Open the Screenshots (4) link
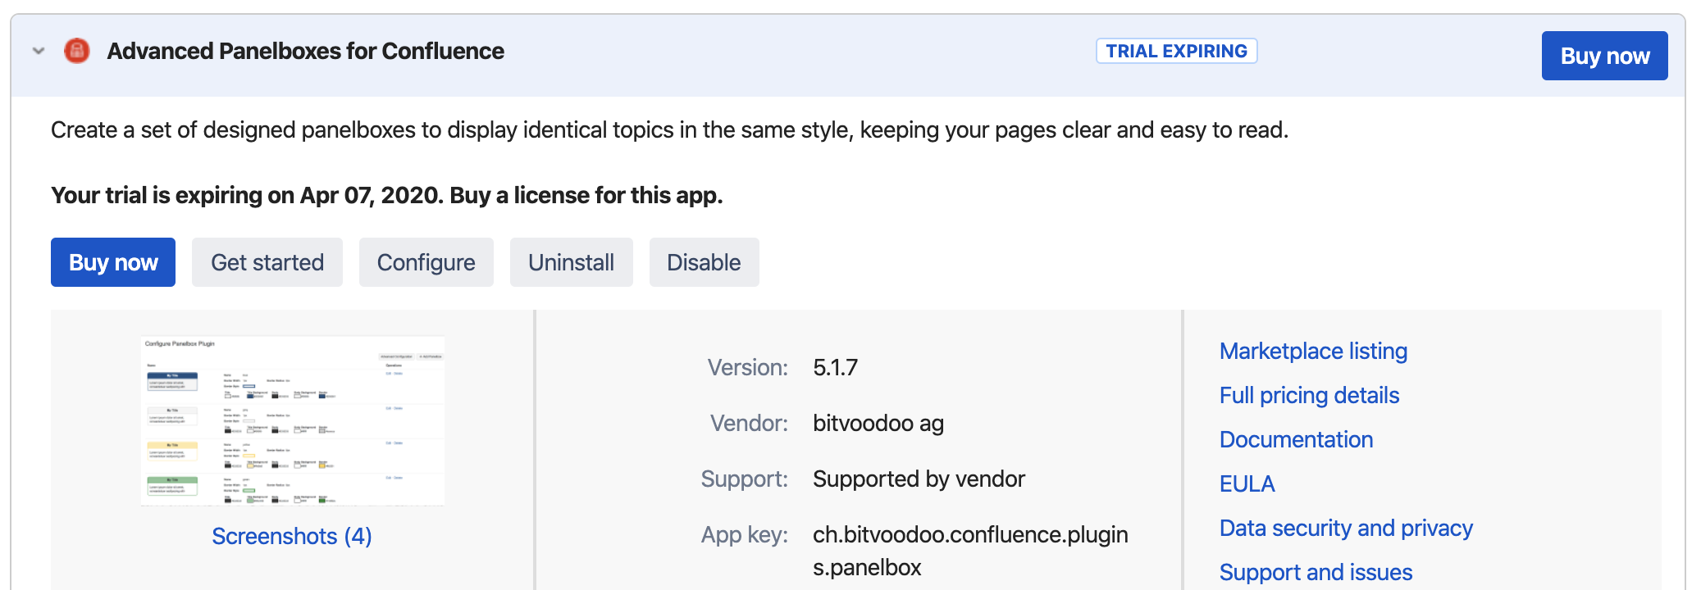 (x=292, y=536)
